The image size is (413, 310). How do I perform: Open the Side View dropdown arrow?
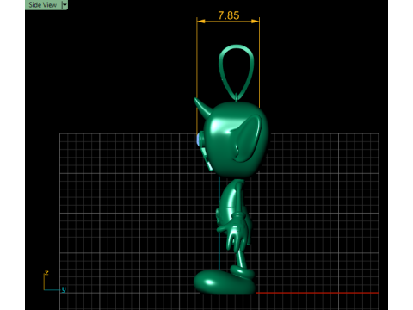click(65, 5)
